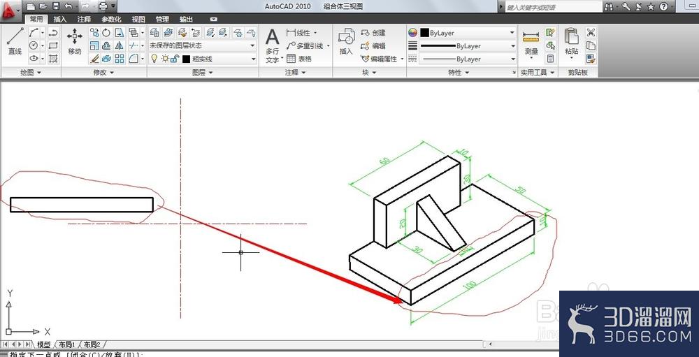Open the application menu red A button
699x357 pixels.
tap(9, 10)
